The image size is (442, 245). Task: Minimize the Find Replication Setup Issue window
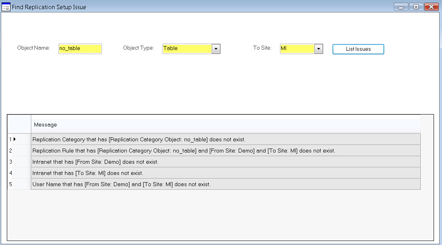tap(401, 7)
